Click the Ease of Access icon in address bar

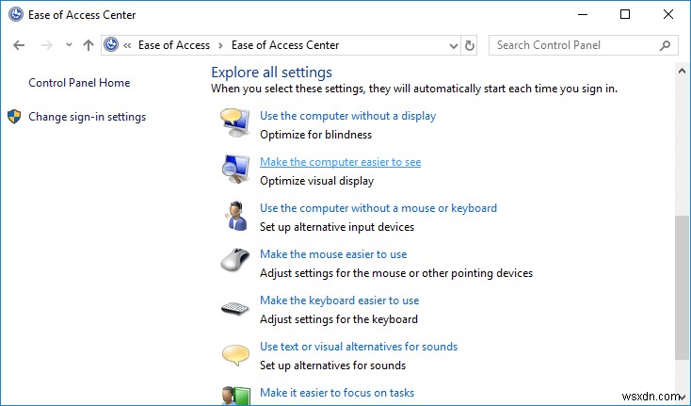coord(111,44)
